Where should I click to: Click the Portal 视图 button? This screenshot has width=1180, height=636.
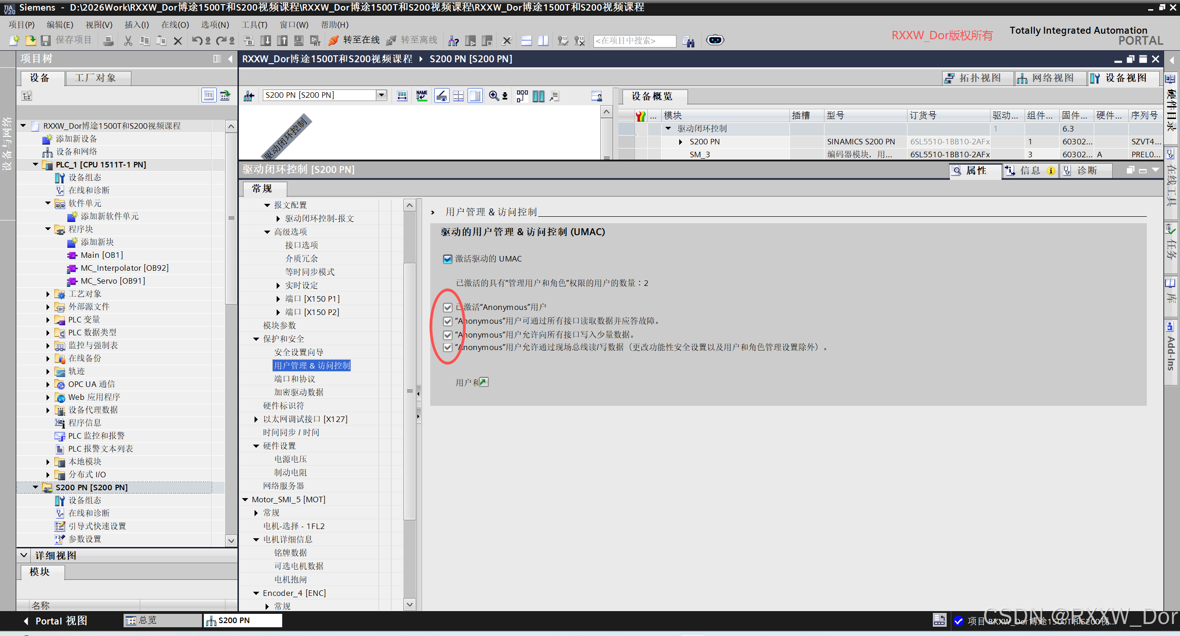[x=55, y=620]
